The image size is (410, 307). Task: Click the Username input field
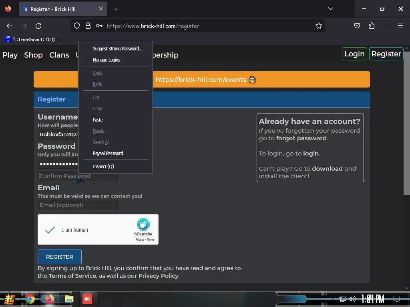point(58,134)
